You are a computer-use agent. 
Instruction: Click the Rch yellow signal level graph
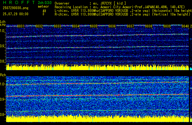97,118
